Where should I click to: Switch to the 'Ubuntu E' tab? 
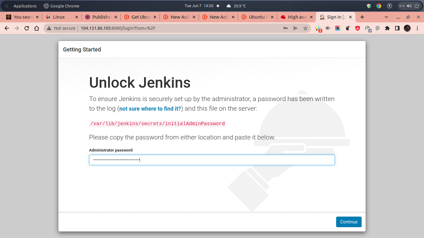[258, 17]
